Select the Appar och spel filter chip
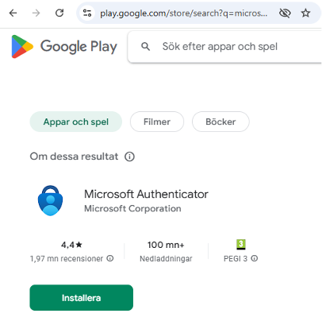This screenshot has width=322, height=321. 76,122
